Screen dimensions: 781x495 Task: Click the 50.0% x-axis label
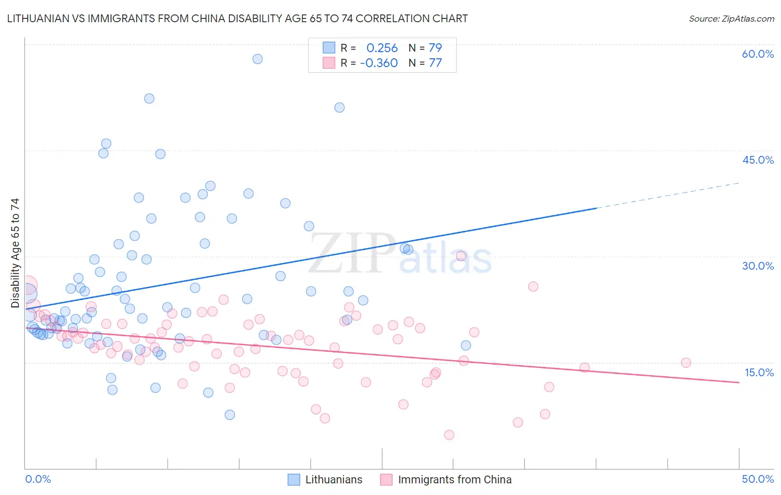758,479
